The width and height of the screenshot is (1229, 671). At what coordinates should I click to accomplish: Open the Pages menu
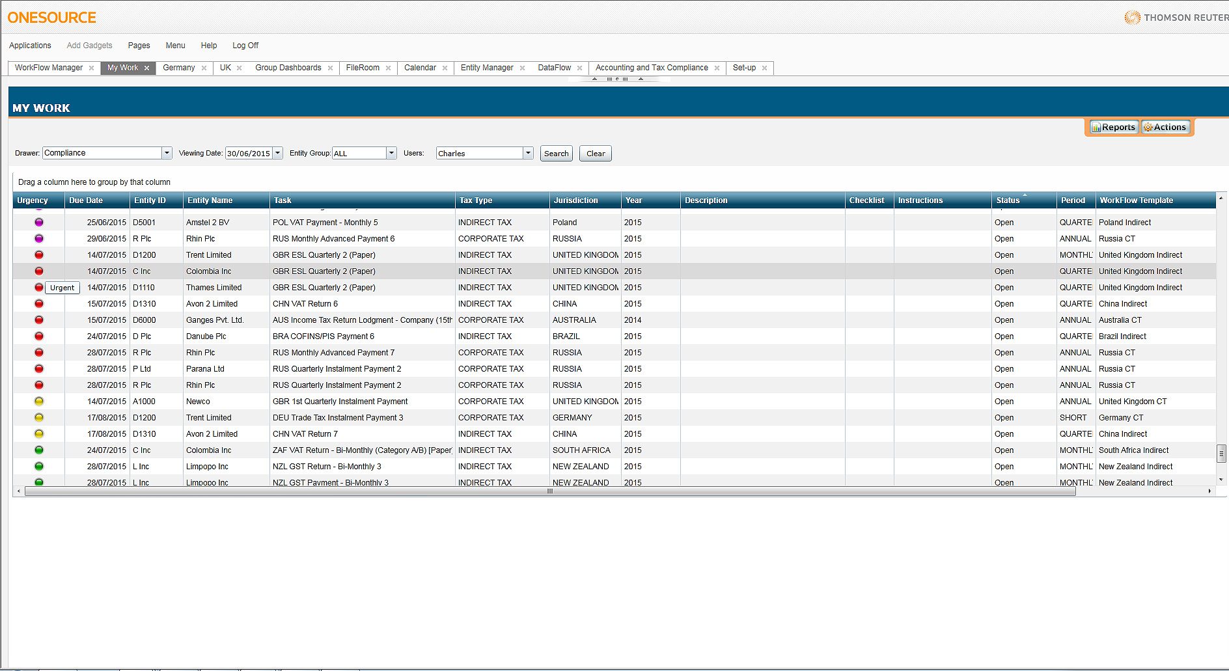(x=139, y=46)
